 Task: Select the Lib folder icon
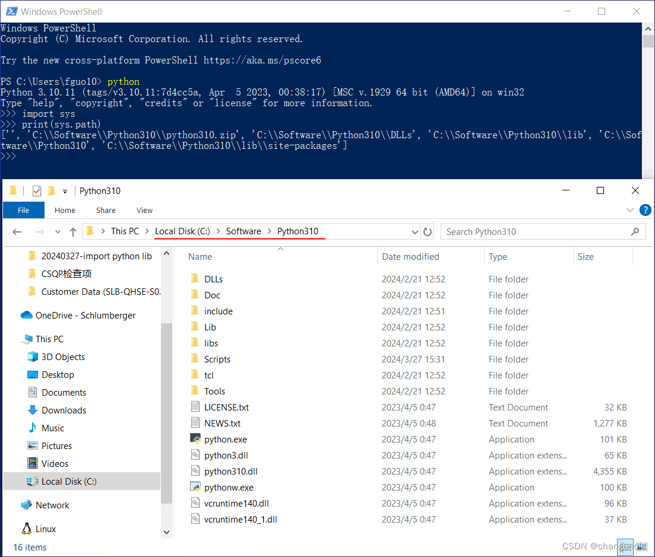(195, 326)
